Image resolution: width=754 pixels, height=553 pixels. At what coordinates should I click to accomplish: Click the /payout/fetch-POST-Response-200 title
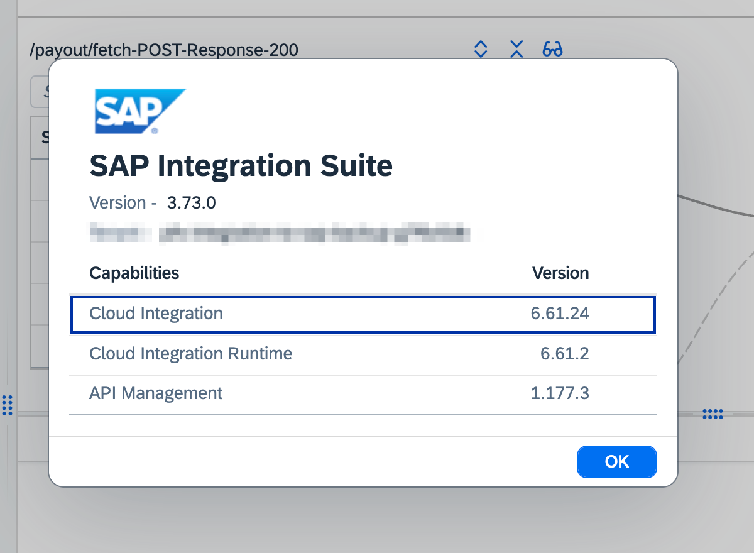(164, 50)
